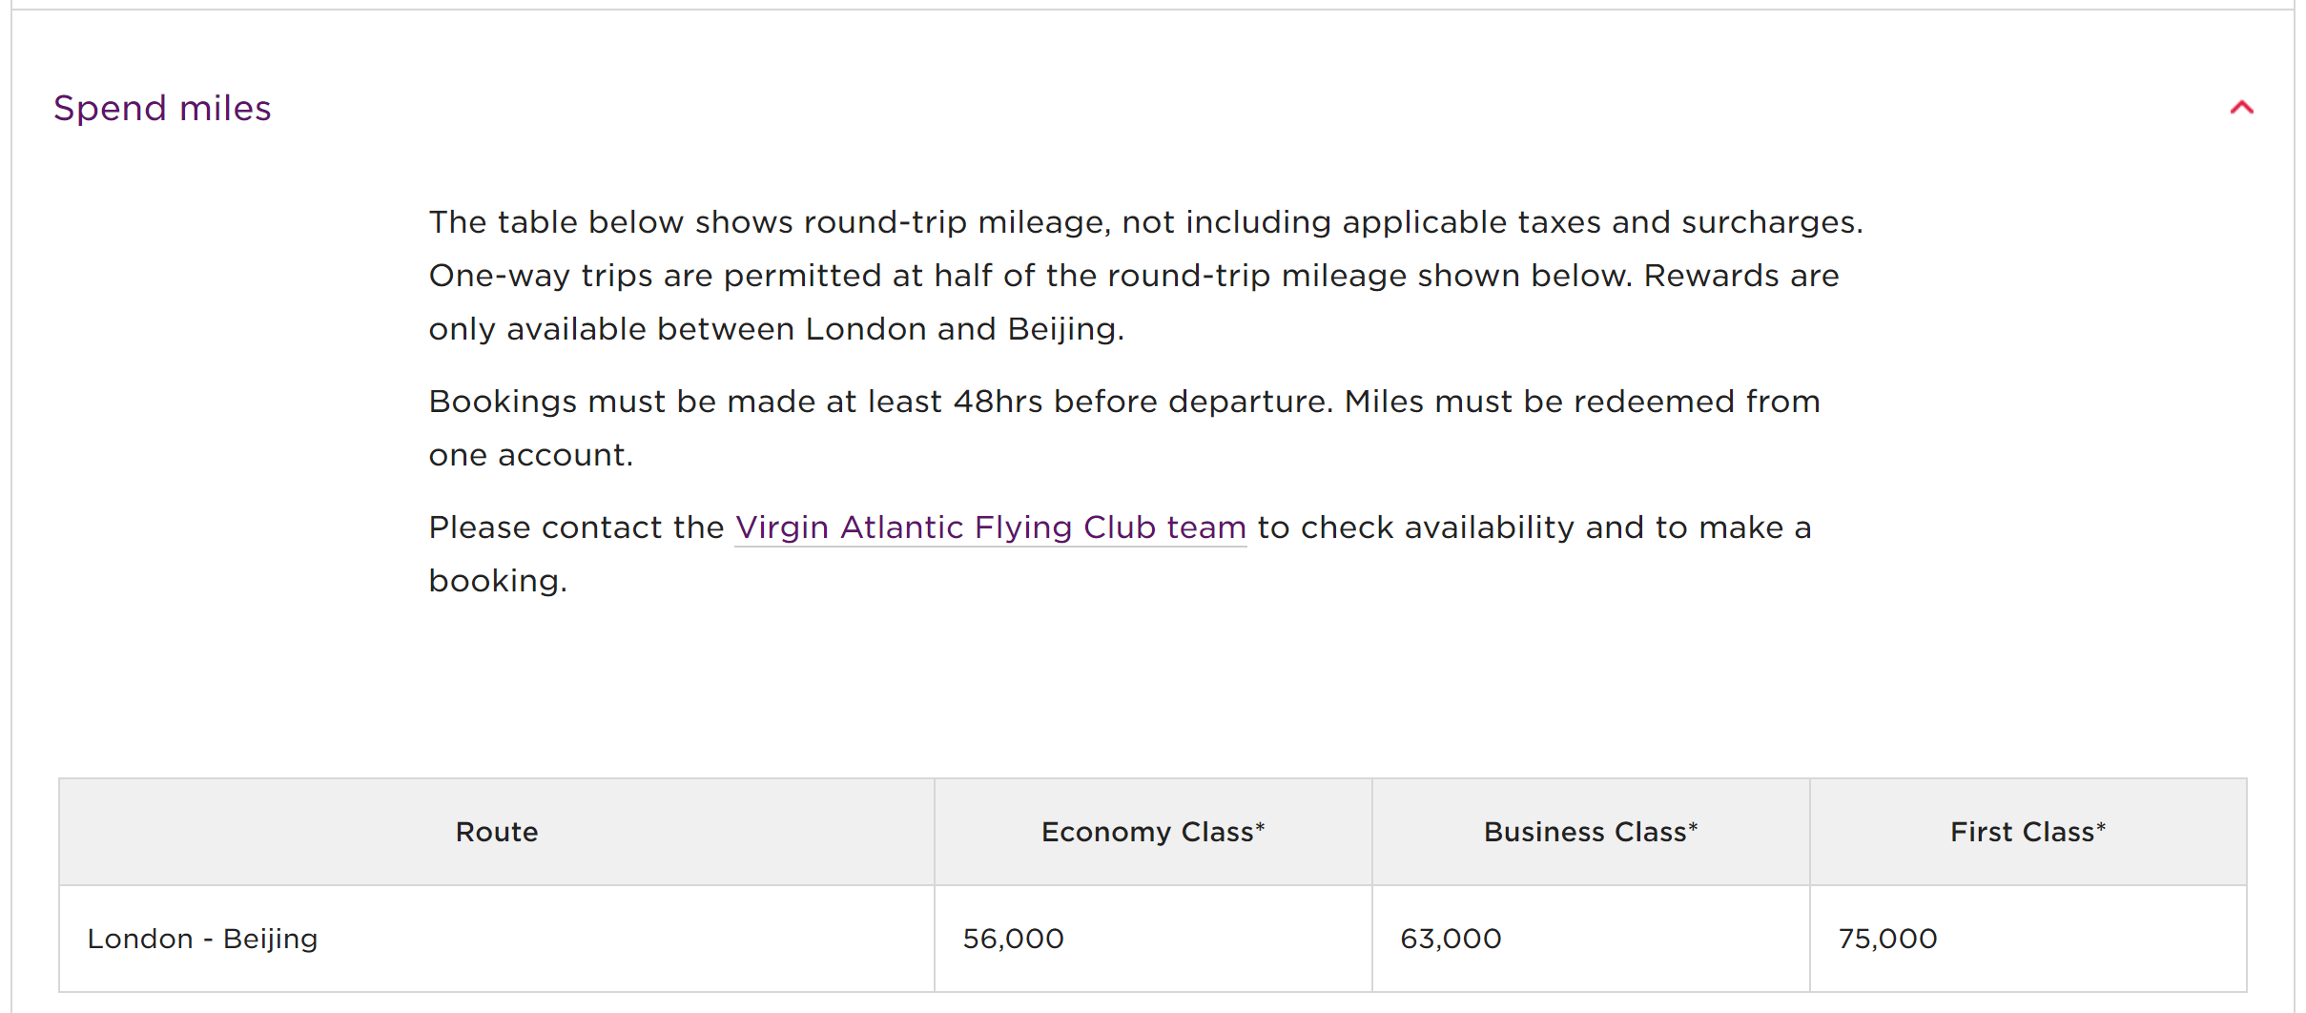Click the text 'Miles must be redeemed from'

(1581, 402)
